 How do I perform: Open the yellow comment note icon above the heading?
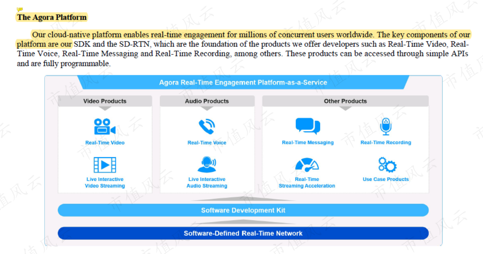tap(19, 10)
